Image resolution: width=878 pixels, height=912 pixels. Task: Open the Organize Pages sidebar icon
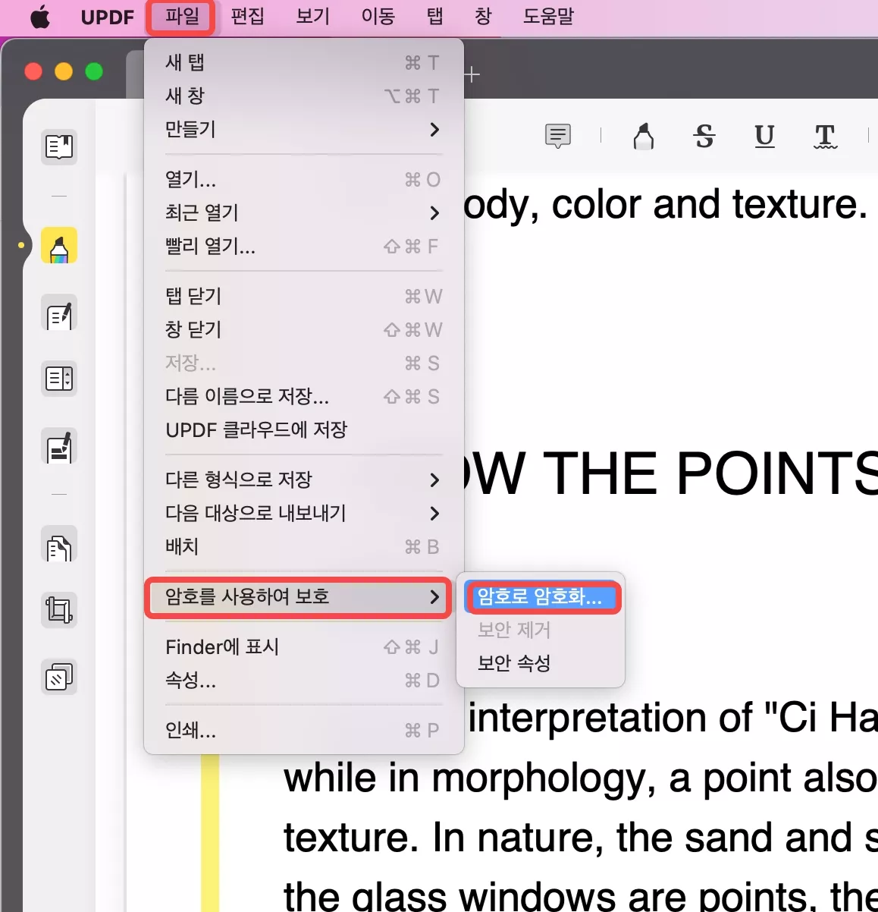coord(59,544)
